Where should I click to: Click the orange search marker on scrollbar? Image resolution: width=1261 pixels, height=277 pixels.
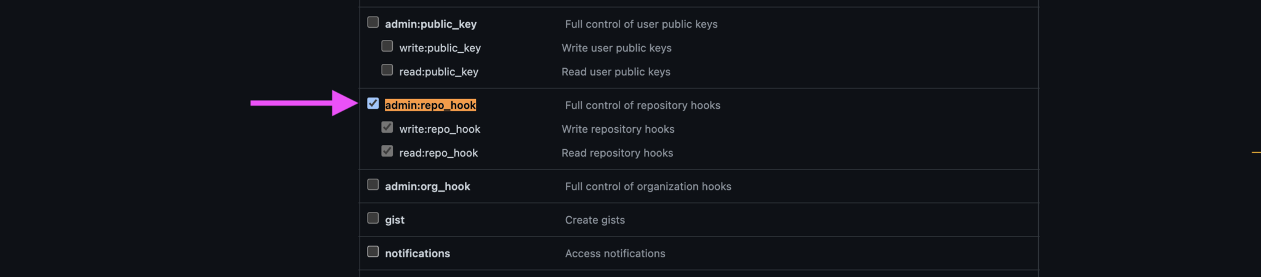(1256, 152)
